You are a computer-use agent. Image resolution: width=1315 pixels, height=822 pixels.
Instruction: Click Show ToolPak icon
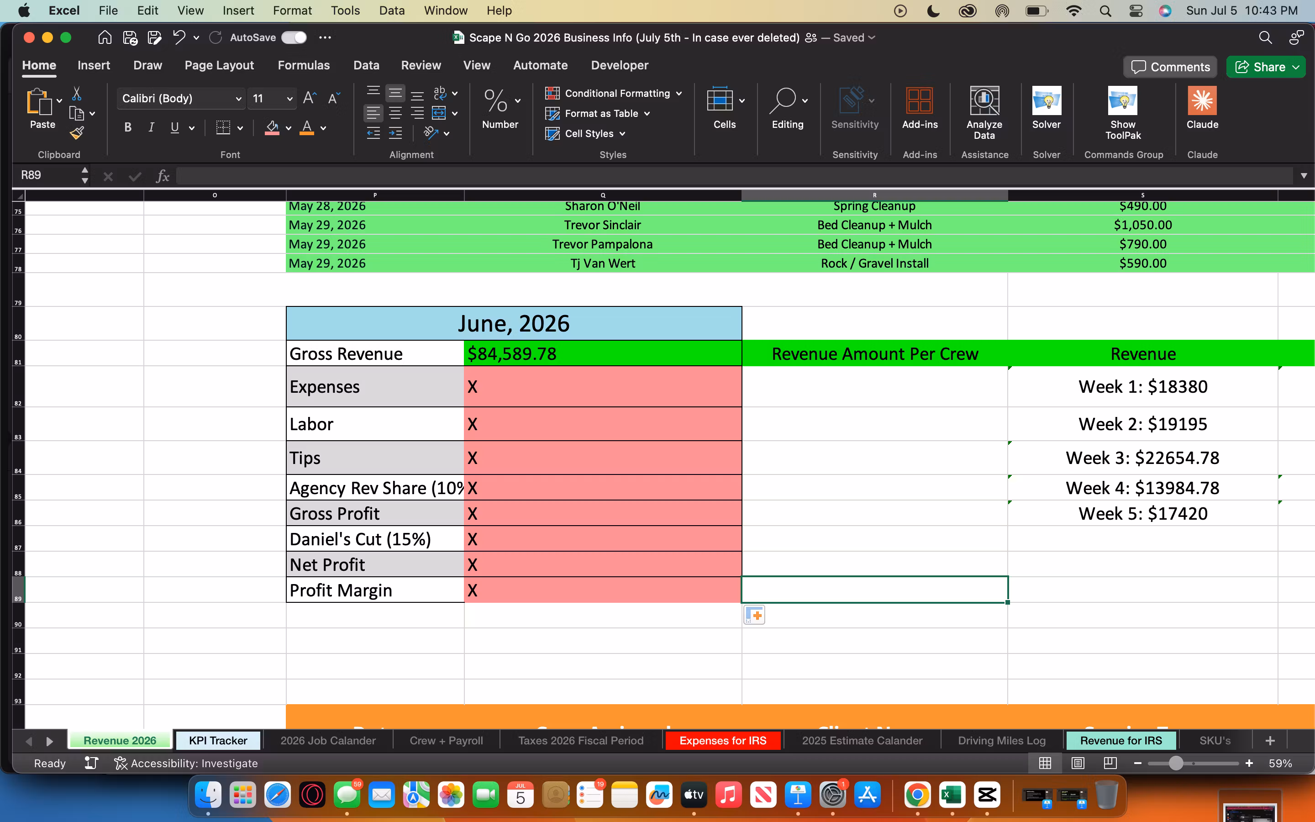click(1123, 100)
